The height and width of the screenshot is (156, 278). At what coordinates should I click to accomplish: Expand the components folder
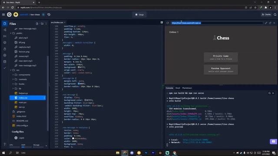tap(13, 75)
